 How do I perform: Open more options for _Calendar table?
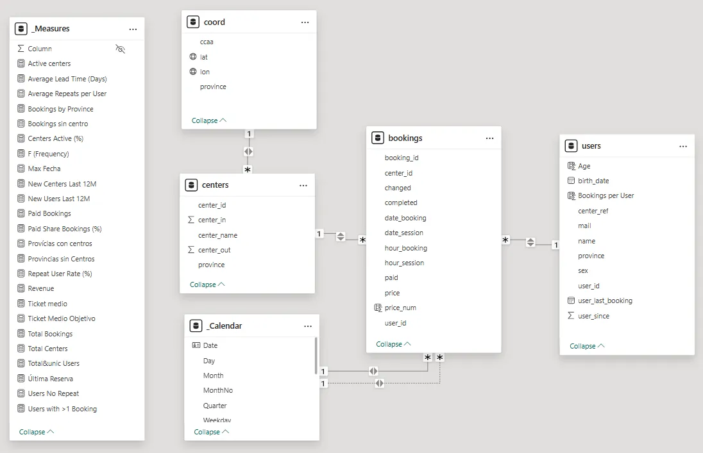(x=308, y=326)
